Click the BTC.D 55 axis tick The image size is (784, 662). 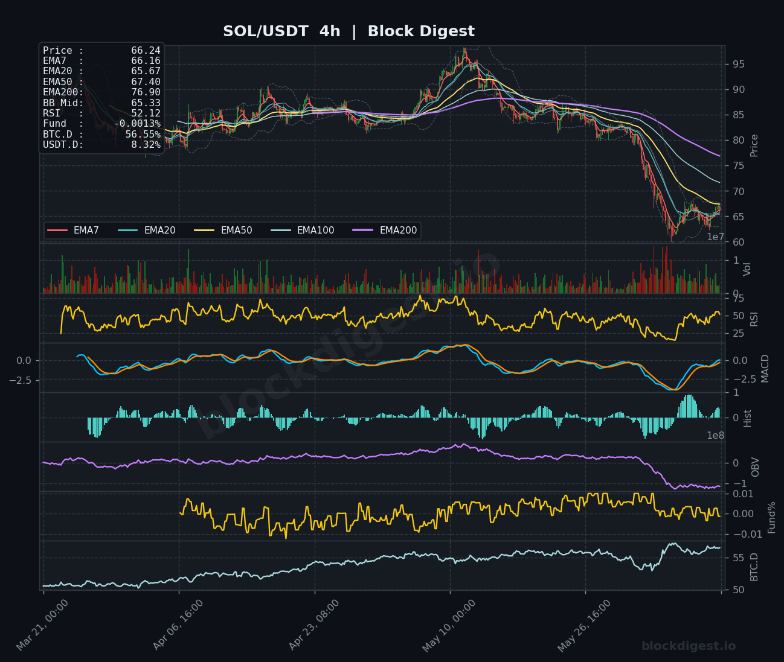click(x=738, y=558)
